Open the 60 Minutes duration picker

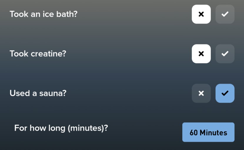tap(208, 132)
